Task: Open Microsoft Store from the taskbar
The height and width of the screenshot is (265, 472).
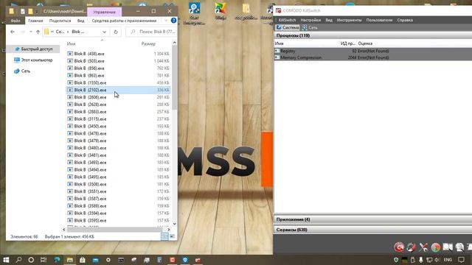Action: coord(83,260)
